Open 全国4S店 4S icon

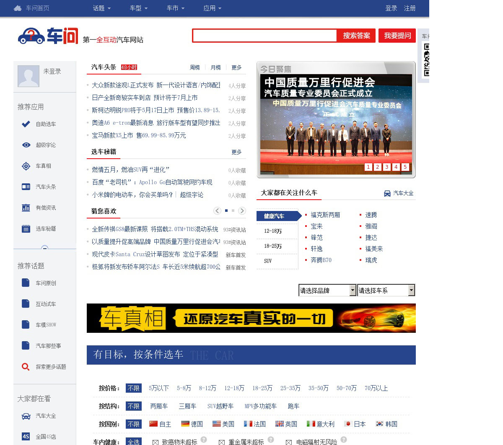pyautogui.click(x=26, y=437)
